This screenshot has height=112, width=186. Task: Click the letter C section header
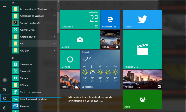(13, 58)
